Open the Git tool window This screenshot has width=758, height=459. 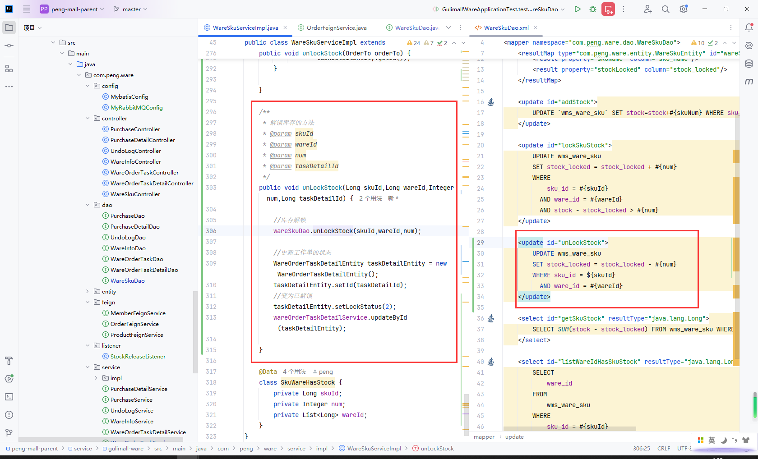[x=9, y=433]
